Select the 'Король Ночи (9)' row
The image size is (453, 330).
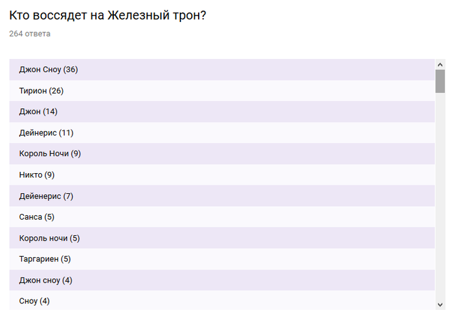[x=222, y=154]
